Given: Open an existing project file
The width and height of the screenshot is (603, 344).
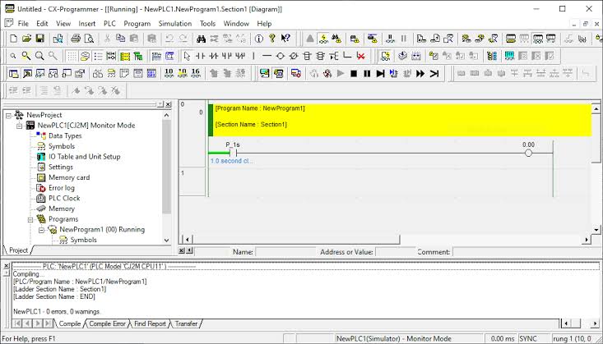Looking at the screenshot, I should pos(26,39).
